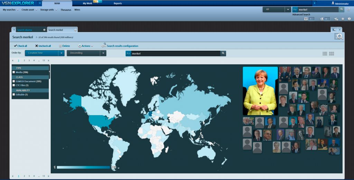Screen dimensions: 354x180
Task: Open the workflow hierarchy icon in the header
Action: click(x=336, y=19)
